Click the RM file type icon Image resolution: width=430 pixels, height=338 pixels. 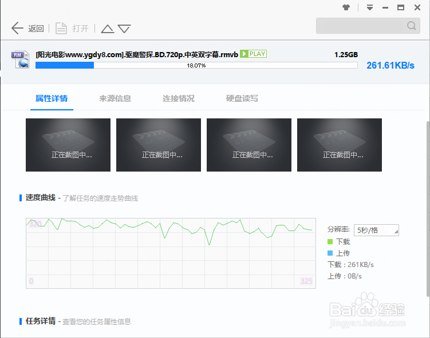(x=20, y=59)
